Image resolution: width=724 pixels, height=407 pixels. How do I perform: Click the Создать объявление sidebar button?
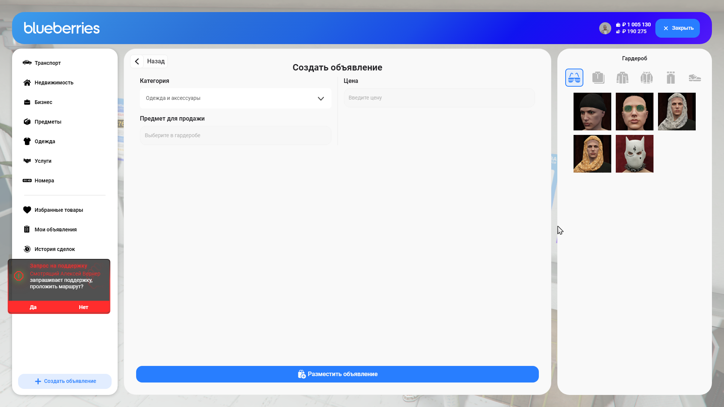[65, 381]
